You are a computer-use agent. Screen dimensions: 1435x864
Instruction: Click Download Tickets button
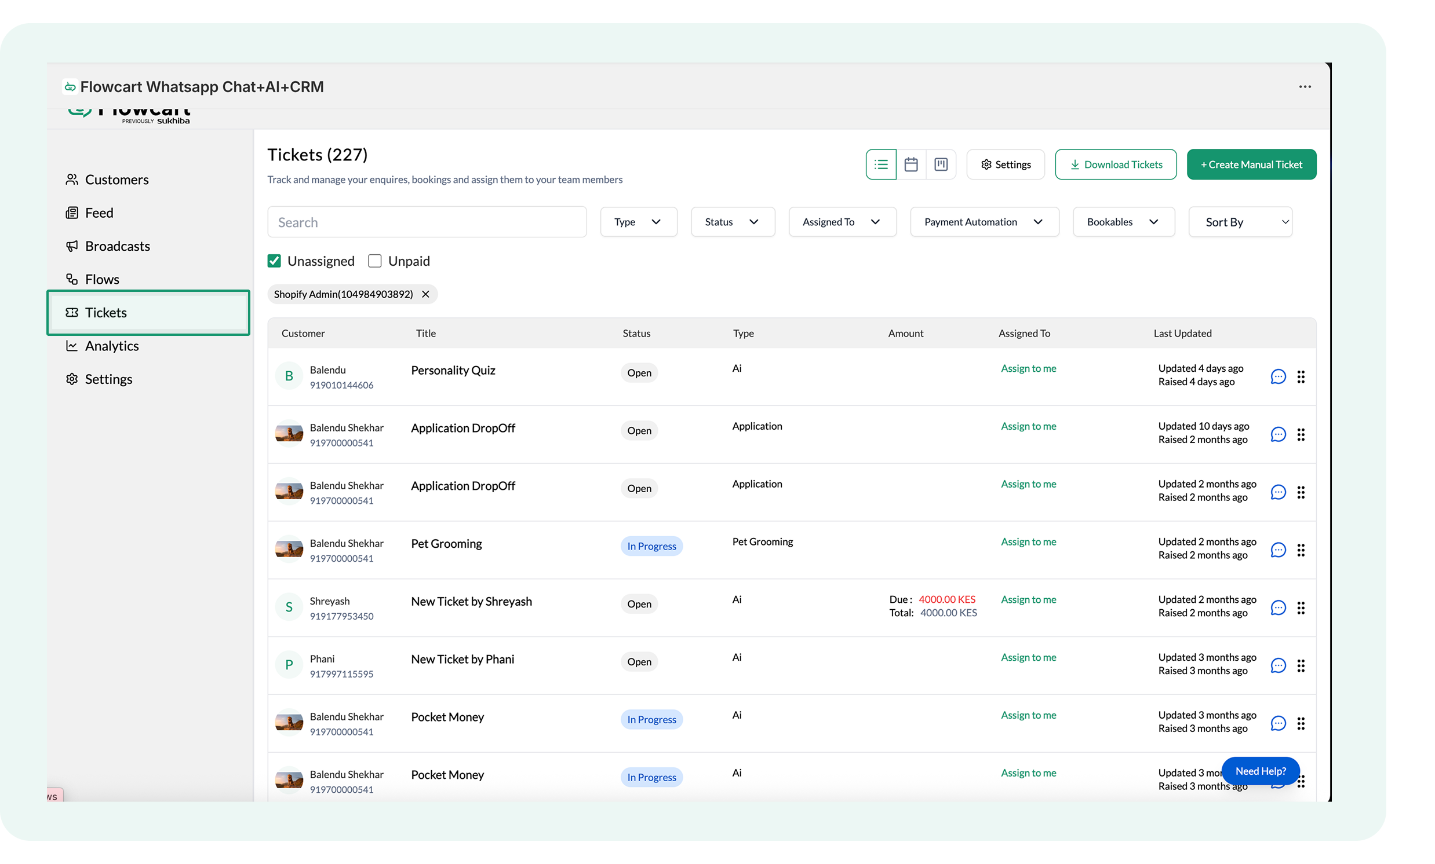(1115, 164)
